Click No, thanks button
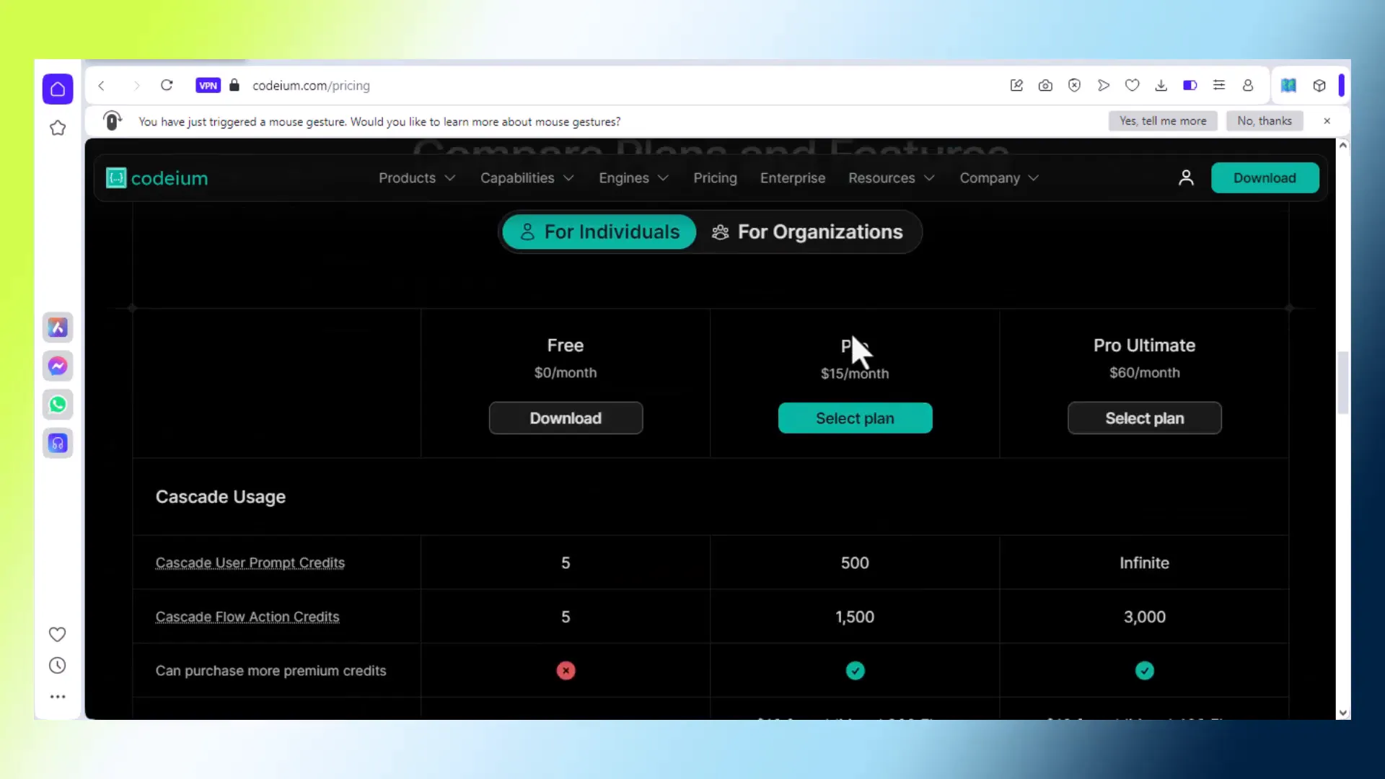The height and width of the screenshot is (779, 1385). click(1265, 120)
